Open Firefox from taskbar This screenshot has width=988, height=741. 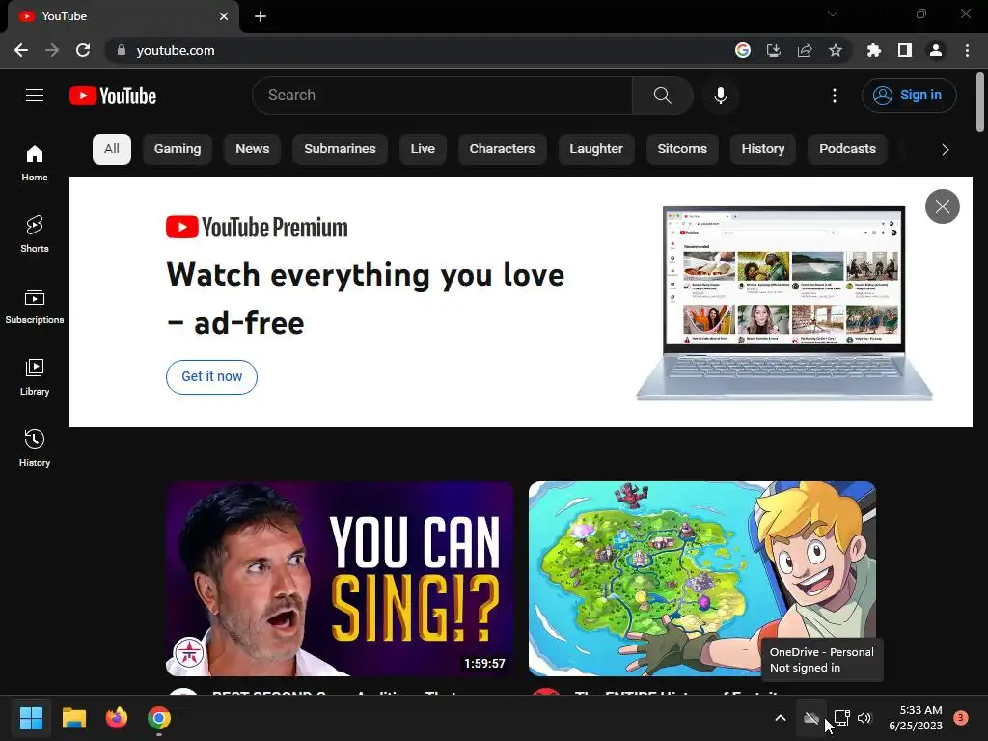(x=117, y=718)
